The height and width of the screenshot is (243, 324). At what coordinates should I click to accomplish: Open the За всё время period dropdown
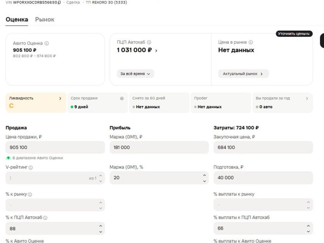[135, 74]
